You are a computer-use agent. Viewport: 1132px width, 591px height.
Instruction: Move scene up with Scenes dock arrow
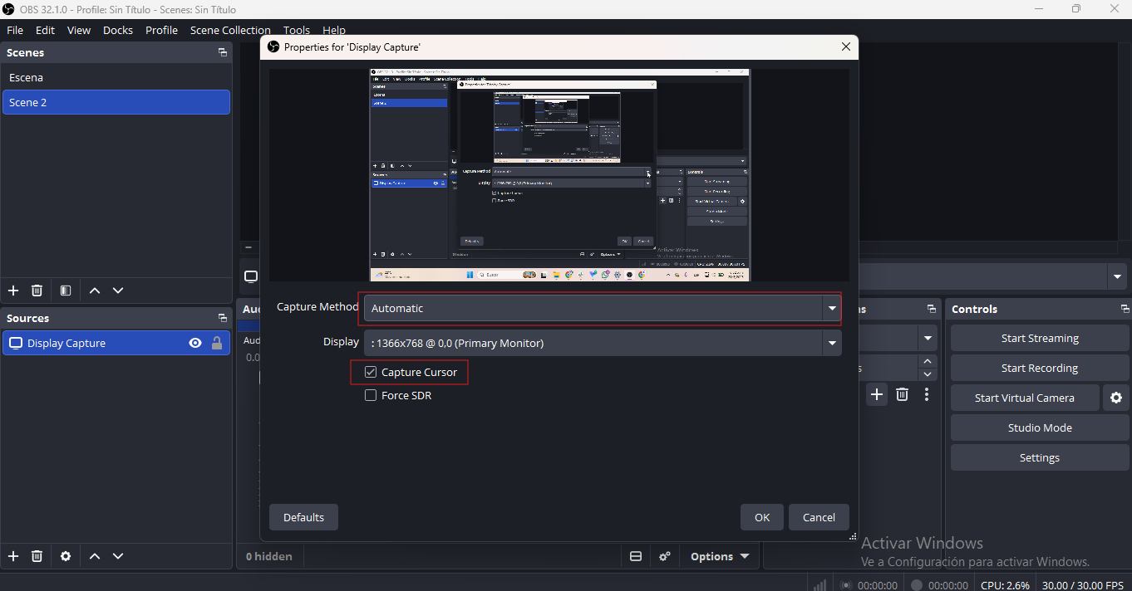tap(95, 291)
